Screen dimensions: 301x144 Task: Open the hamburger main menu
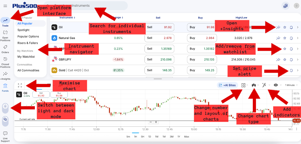pos(5,6)
